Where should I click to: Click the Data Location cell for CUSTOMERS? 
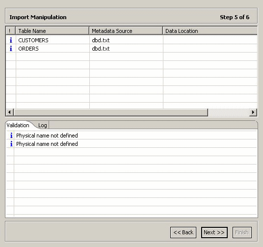(x=210, y=40)
